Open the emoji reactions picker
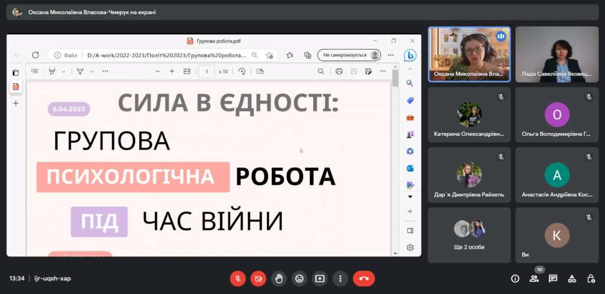605x294 pixels. click(299, 278)
